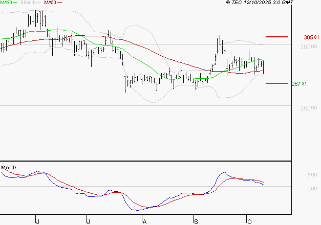Click the 25000 price axis label
321x225 pixels.
(x=310, y=108)
